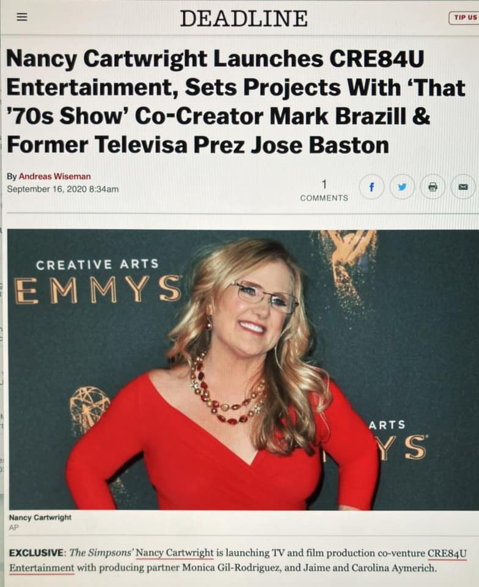Click the TIP US button
Viewport: 479px width, 587px height.
click(464, 18)
